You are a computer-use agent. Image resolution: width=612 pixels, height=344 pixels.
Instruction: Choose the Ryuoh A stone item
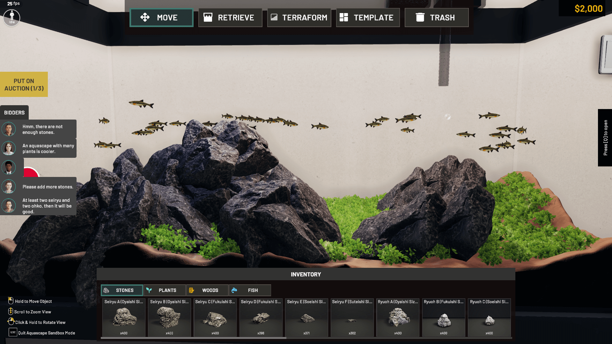(398, 318)
